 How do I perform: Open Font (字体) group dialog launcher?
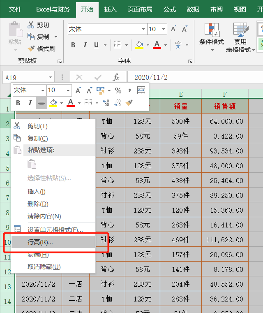point(190,61)
